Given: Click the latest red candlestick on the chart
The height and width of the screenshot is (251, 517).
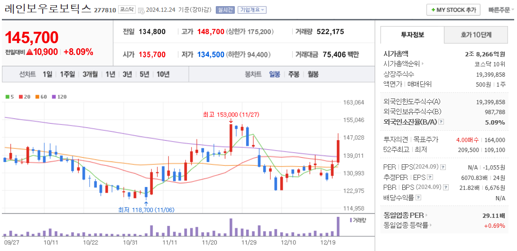Looking at the screenshot, I should pos(338,150).
